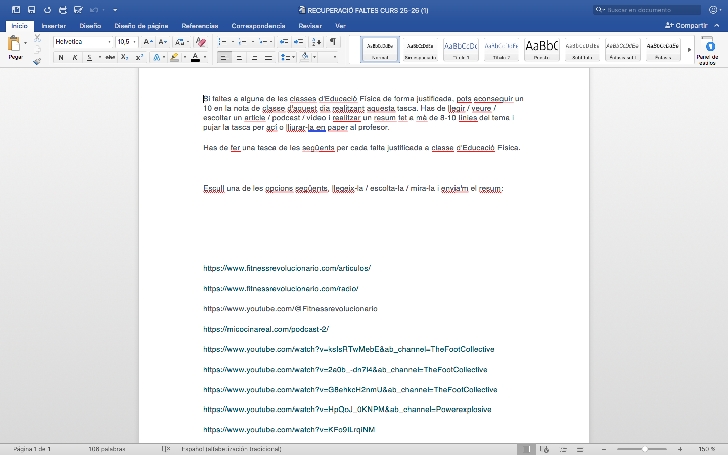
Task: Toggle italic (K) formatting
Action: [x=75, y=57]
